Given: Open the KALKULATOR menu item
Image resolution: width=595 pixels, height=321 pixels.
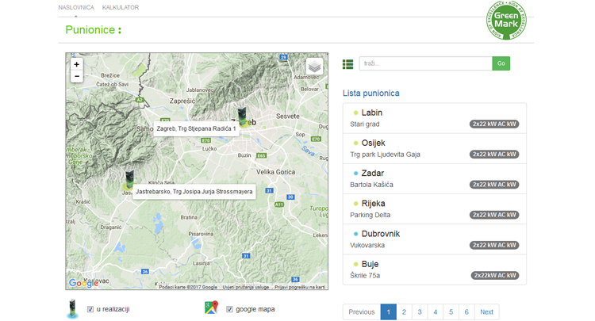Looking at the screenshot, I should (x=121, y=8).
